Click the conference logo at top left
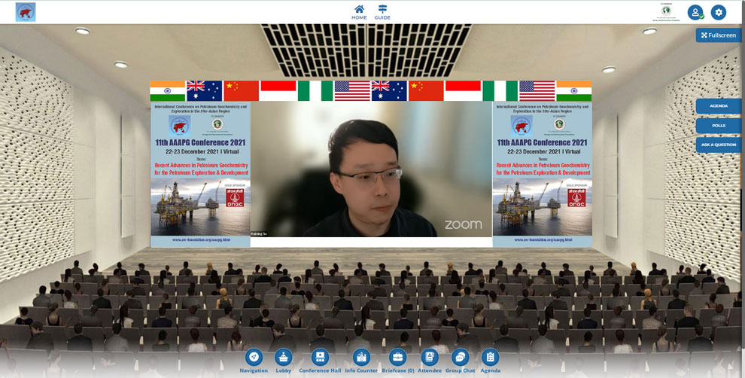This screenshot has width=745, height=378. (26, 12)
